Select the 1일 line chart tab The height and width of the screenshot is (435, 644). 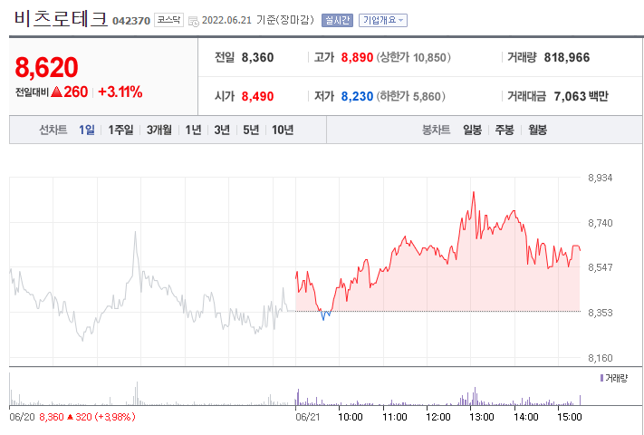click(x=87, y=130)
